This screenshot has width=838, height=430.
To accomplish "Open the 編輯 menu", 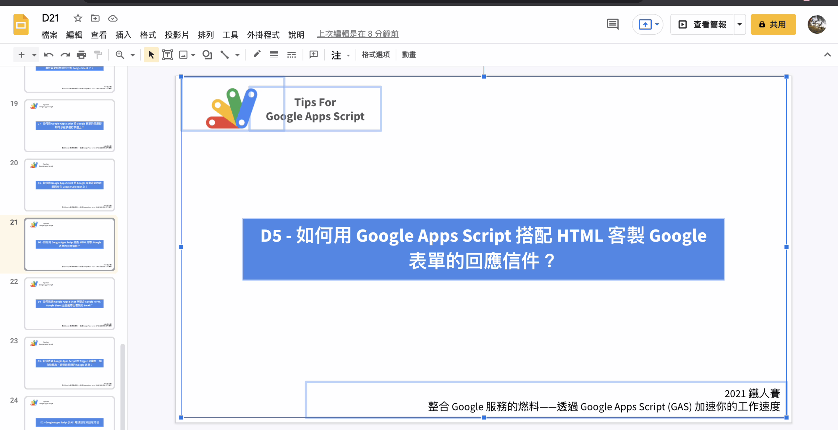I will (x=74, y=35).
